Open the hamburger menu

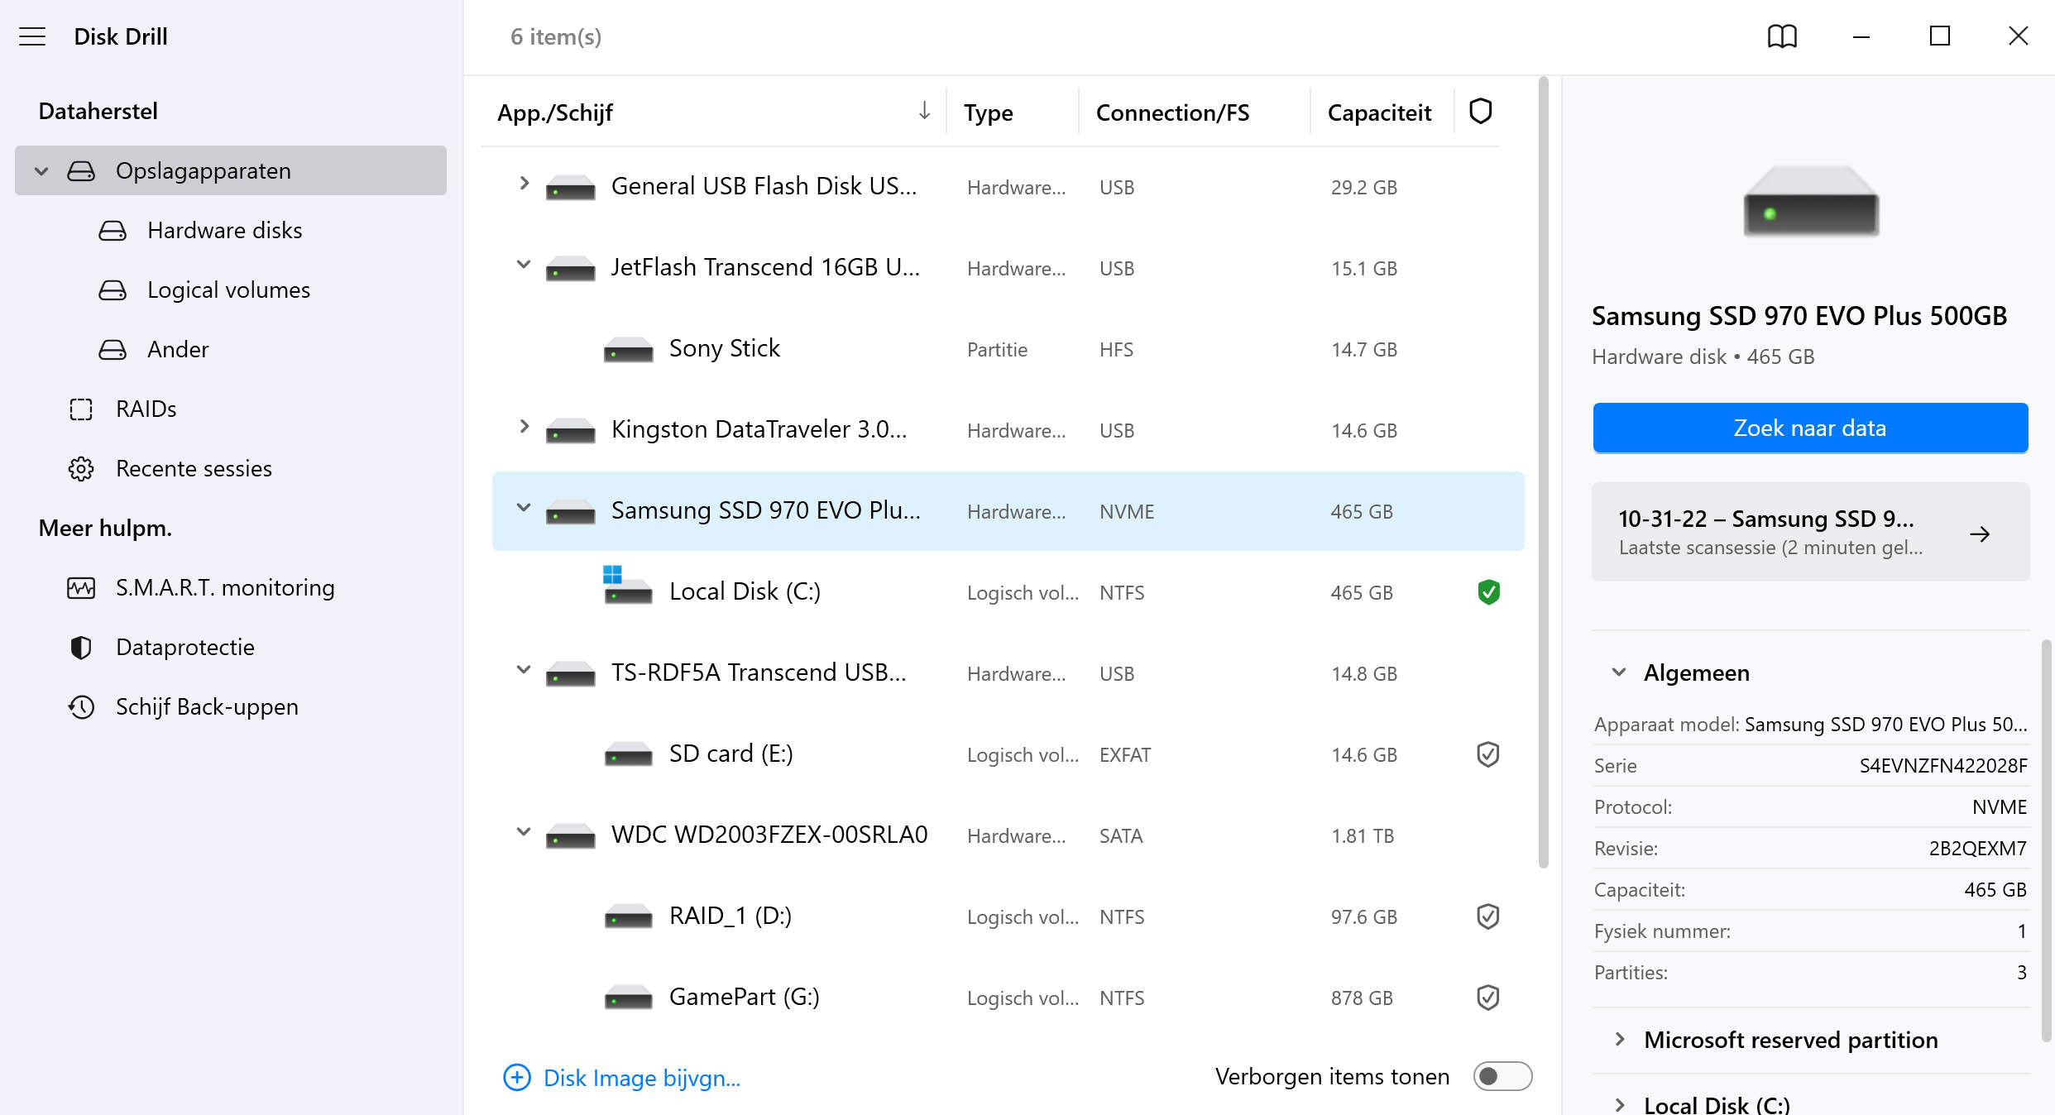pos(32,36)
